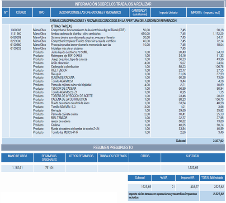This screenshot has height=203, width=226.
Task: Click 'Comprobar/completar Fluidos dirección' description
Action: pyautogui.click(x=83, y=41)
